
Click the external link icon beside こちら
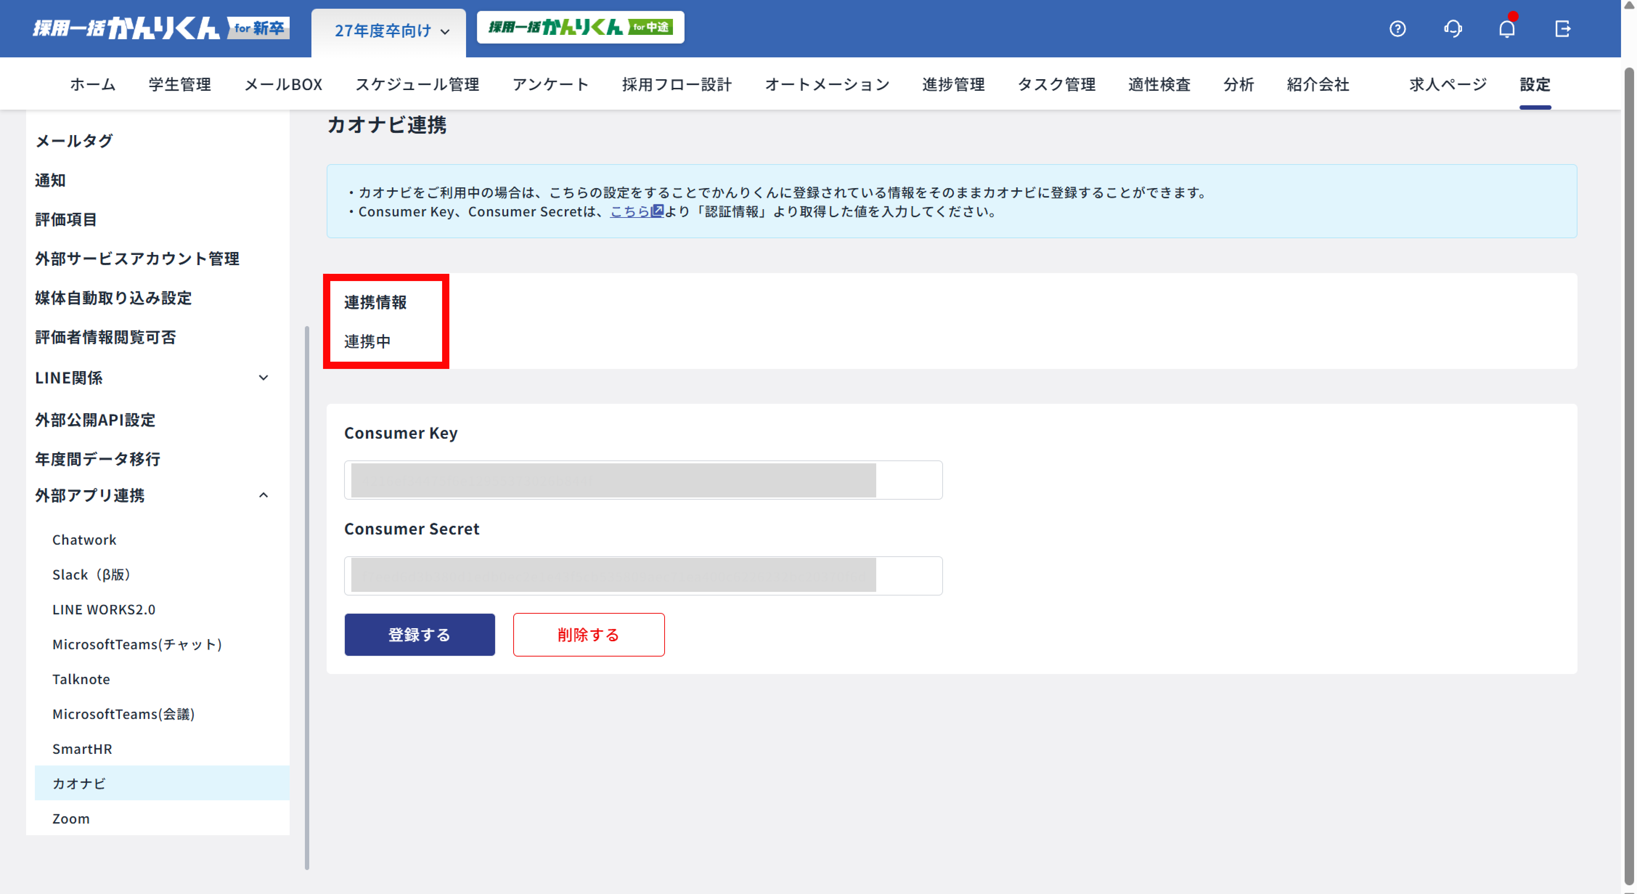[658, 211]
